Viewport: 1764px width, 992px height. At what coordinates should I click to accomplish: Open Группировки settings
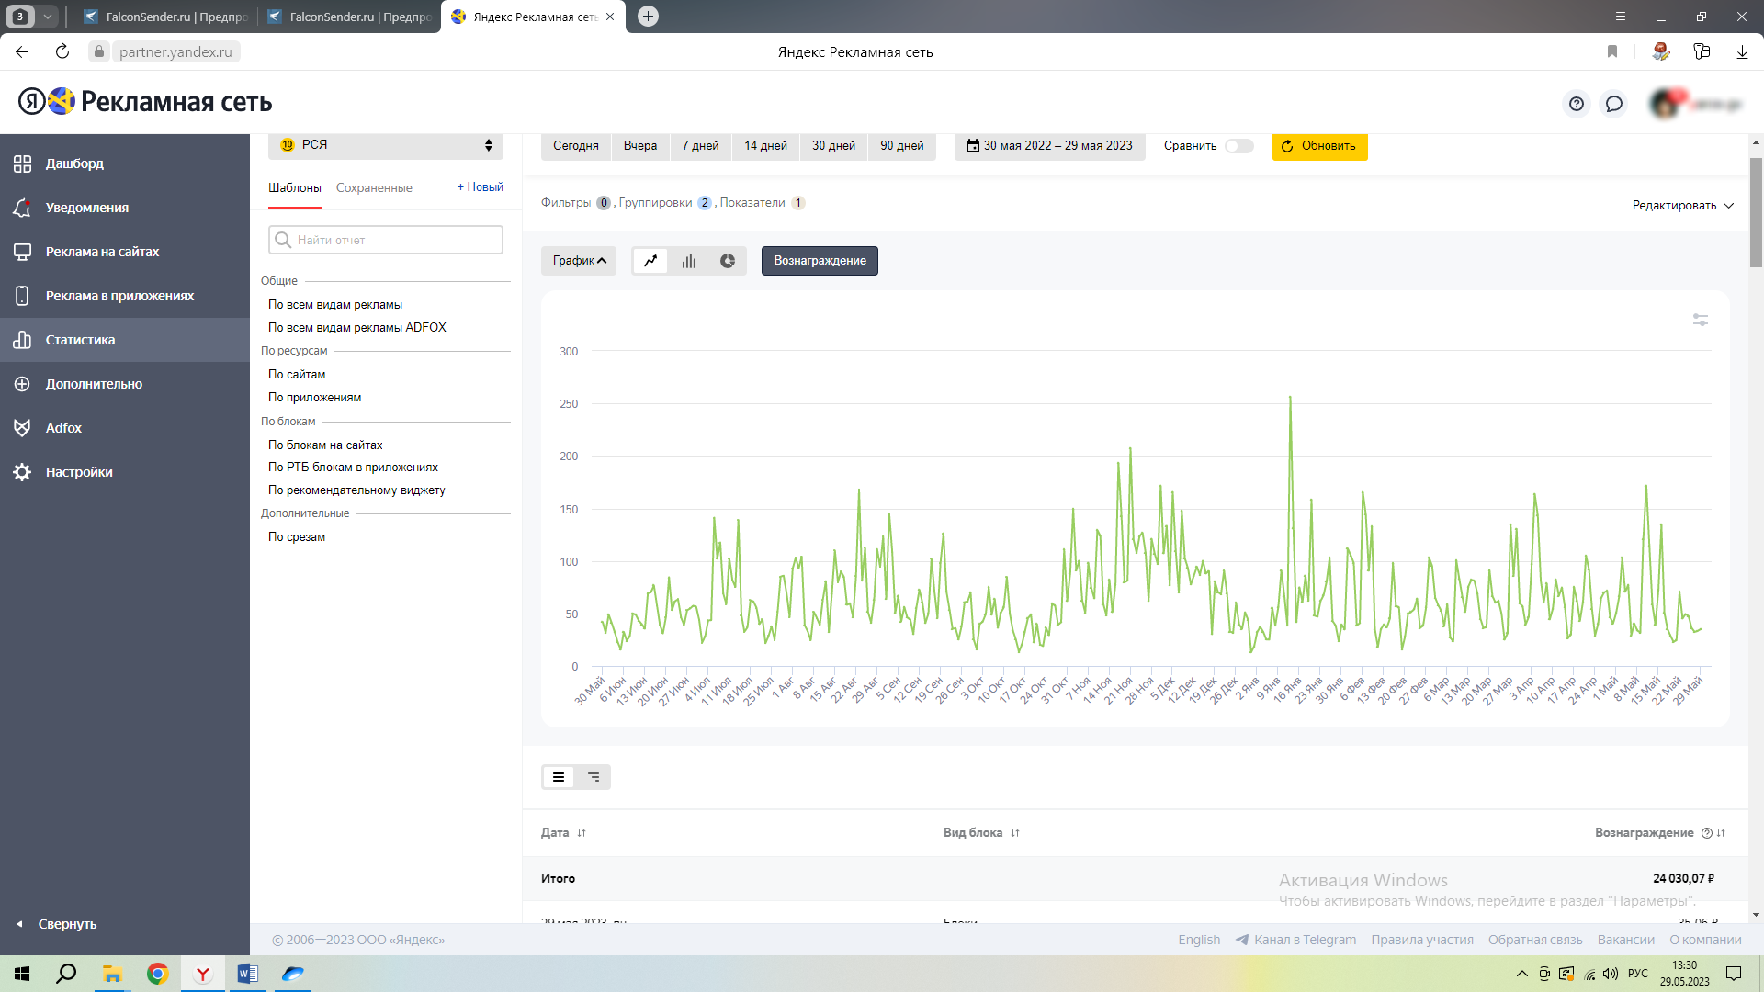(665, 203)
